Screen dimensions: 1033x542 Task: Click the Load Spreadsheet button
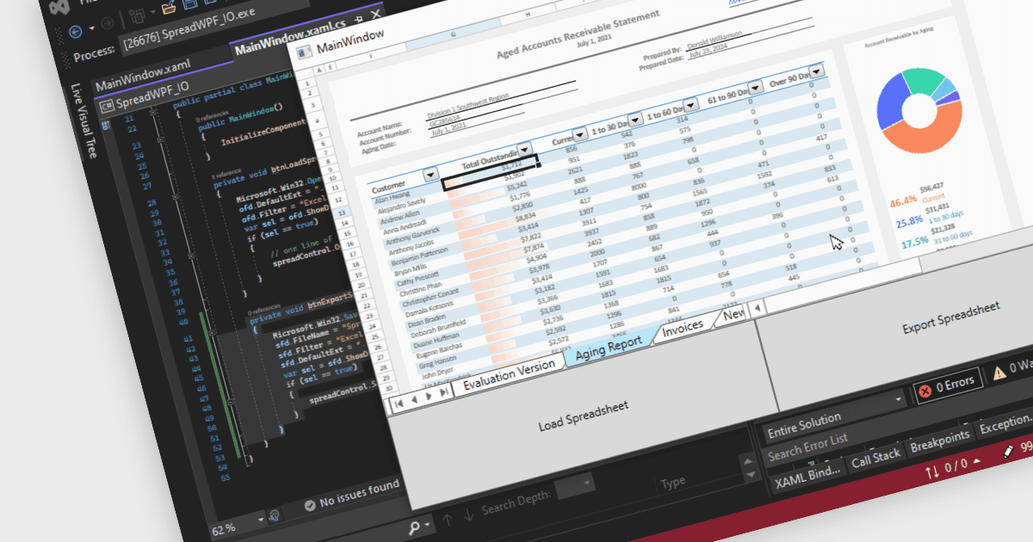584,415
